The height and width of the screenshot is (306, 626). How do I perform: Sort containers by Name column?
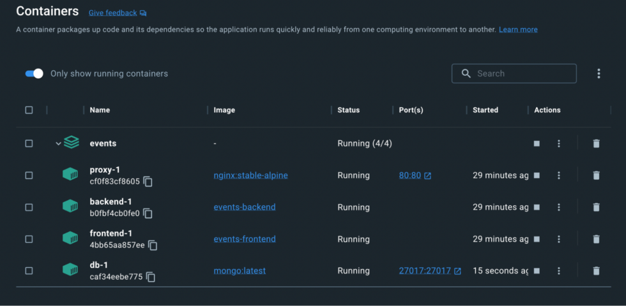coord(100,110)
